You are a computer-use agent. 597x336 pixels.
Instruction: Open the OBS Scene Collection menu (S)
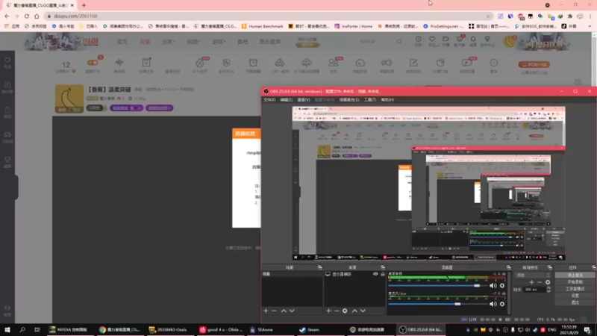coord(349,100)
